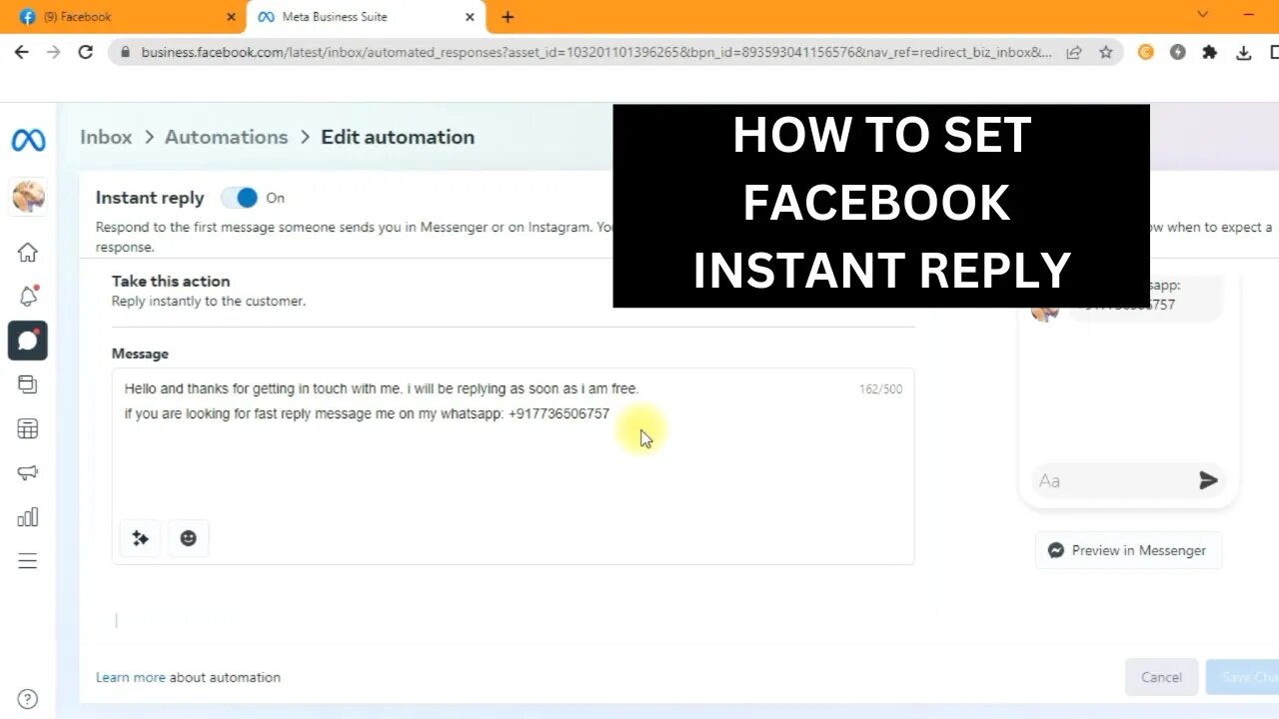This screenshot has height=719, width=1279.
Task: Open Ads megaphone icon in sidebar
Action: click(x=28, y=473)
